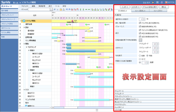Toggle 休日の背景色を表示する checkbox
This screenshot has height=112, width=176.
140,33
